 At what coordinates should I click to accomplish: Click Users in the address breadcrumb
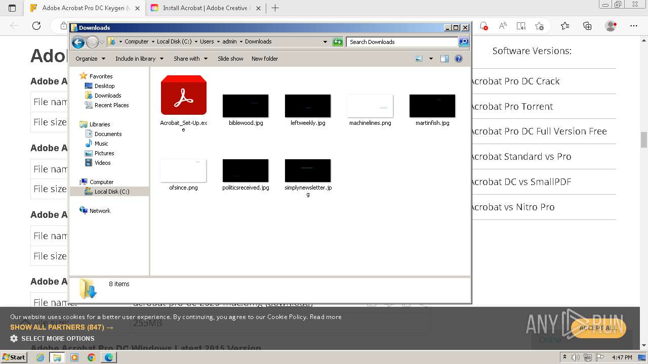point(207,42)
